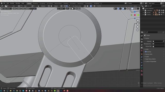The width and height of the screenshot is (165, 92).
Task: Open the Modifiers wrench properties tab
Action: coord(142,57)
